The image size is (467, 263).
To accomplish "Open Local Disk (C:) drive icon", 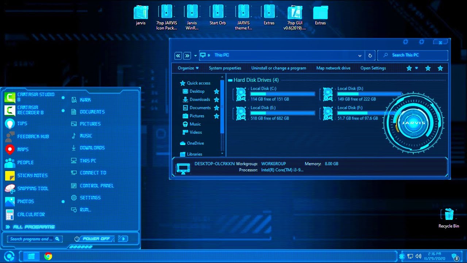I will [241, 94].
